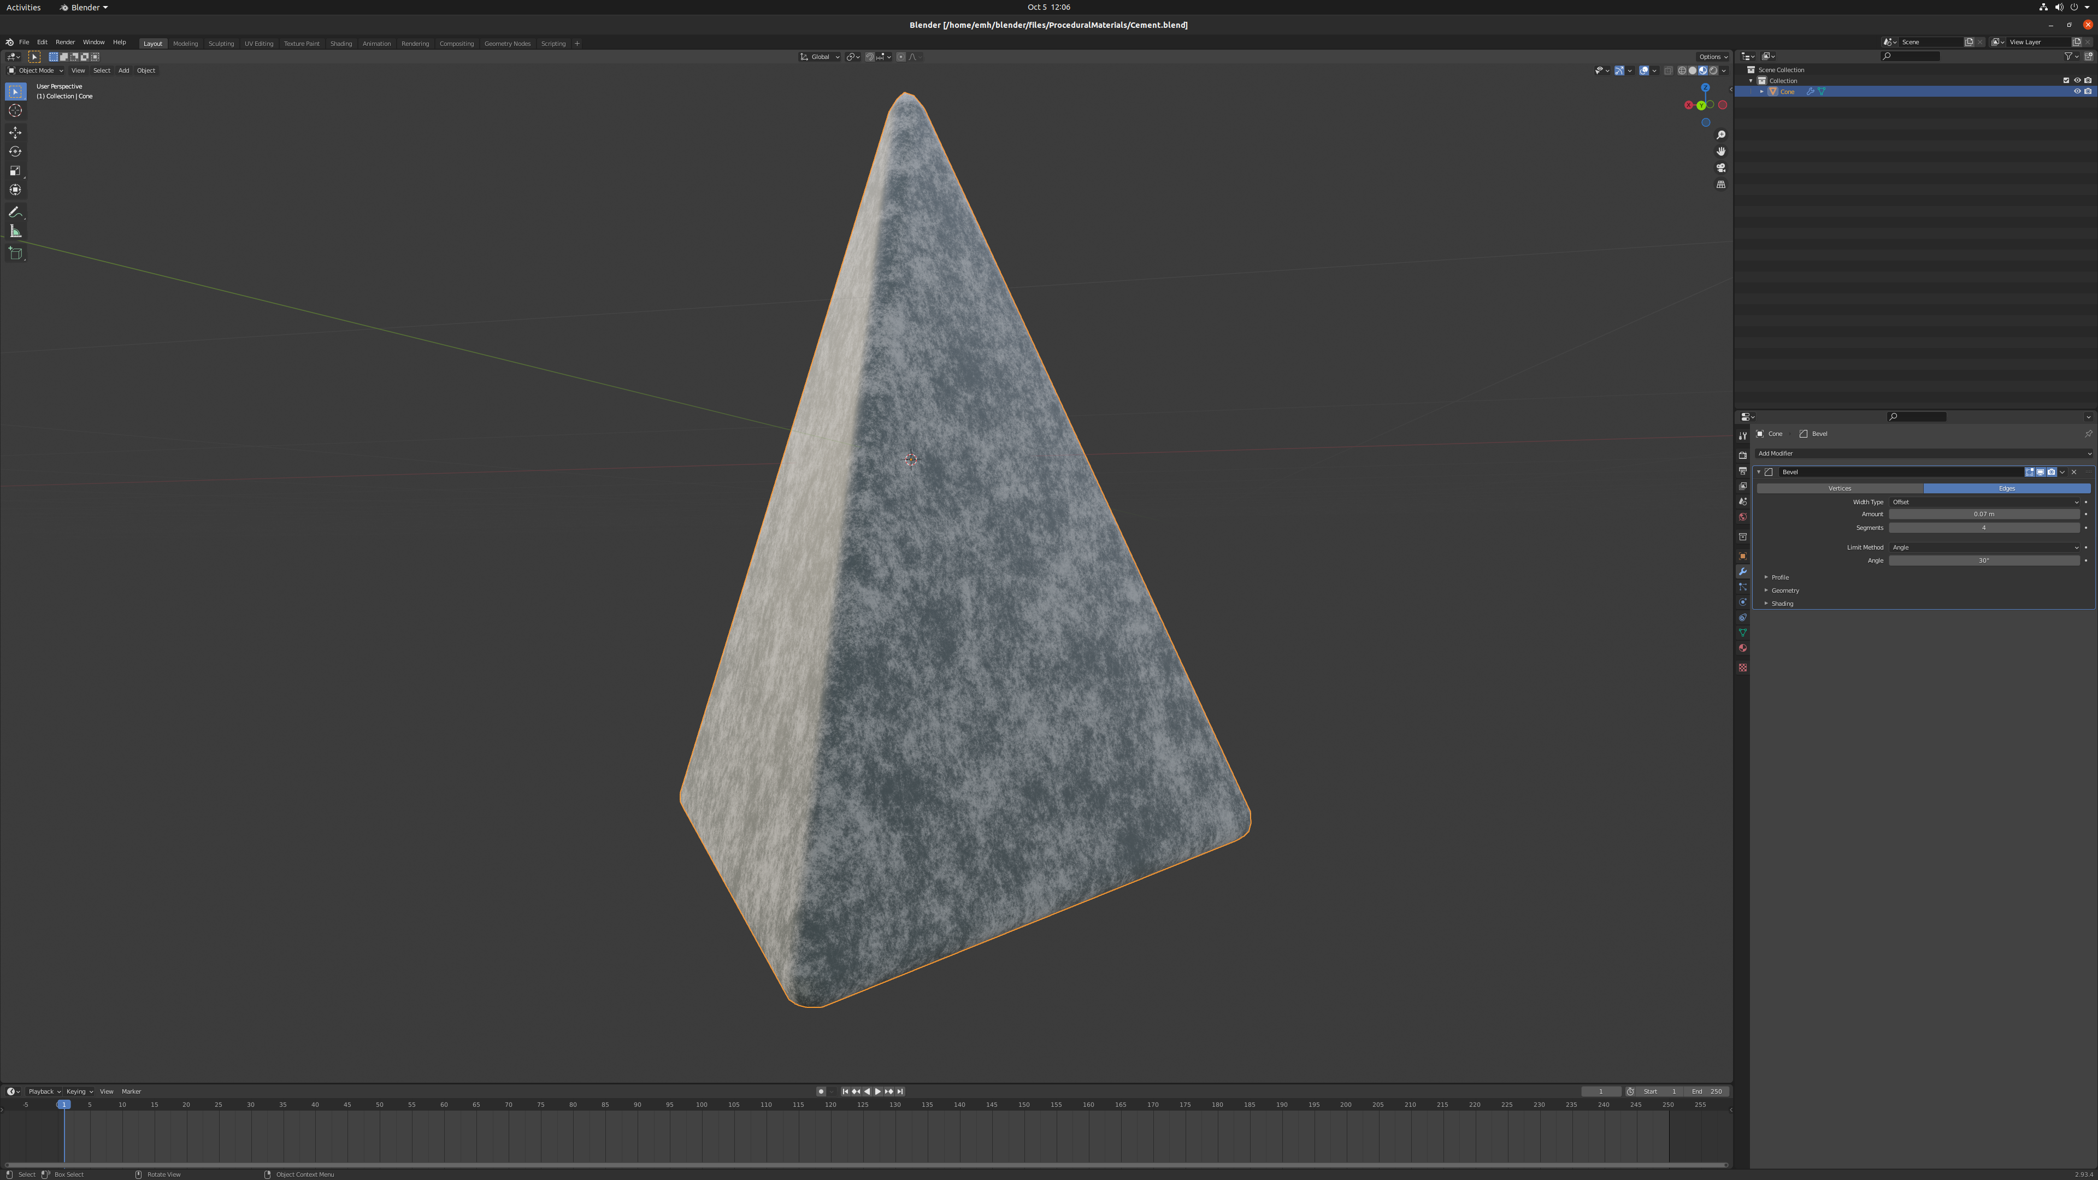
Task: Select the Cursor tool in the toolbar
Action: tap(15, 111)
